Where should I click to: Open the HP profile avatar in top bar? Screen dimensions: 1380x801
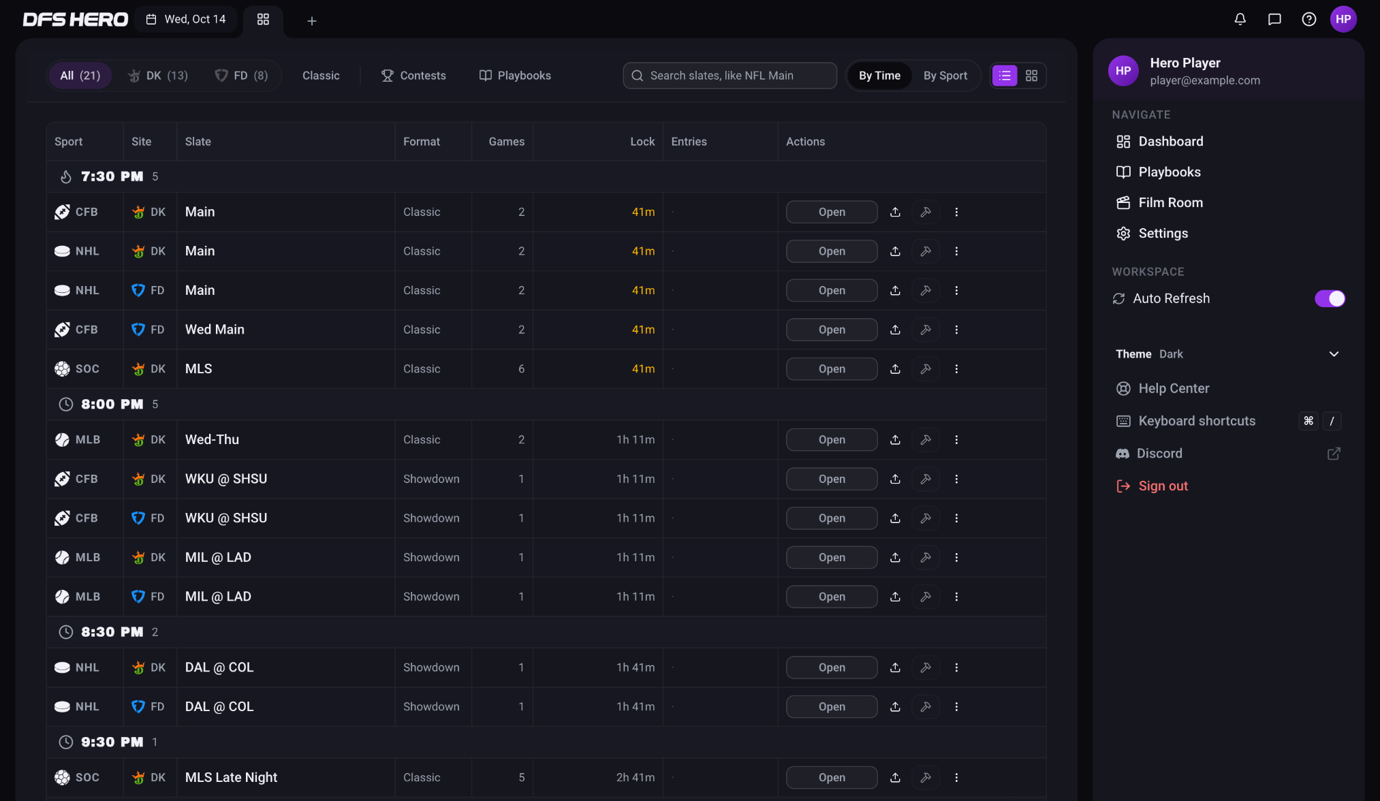pos(1343,19)
